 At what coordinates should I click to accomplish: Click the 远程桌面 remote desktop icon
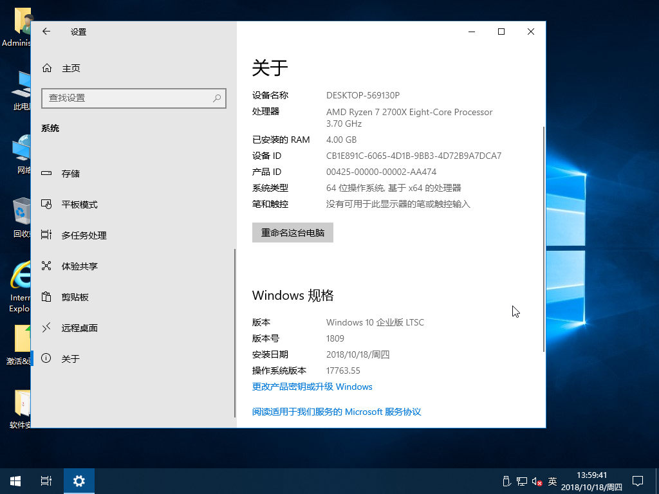tap(46, 327)
